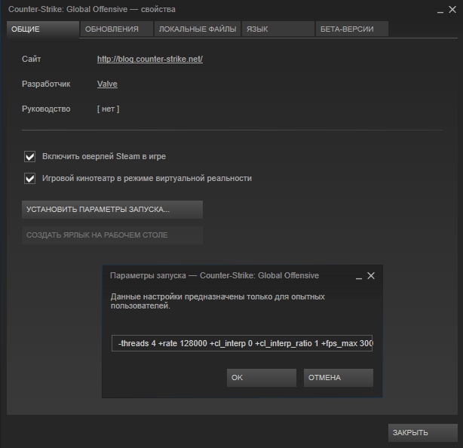
Task: Click into the launch options text field
Action: click(242, 343)
